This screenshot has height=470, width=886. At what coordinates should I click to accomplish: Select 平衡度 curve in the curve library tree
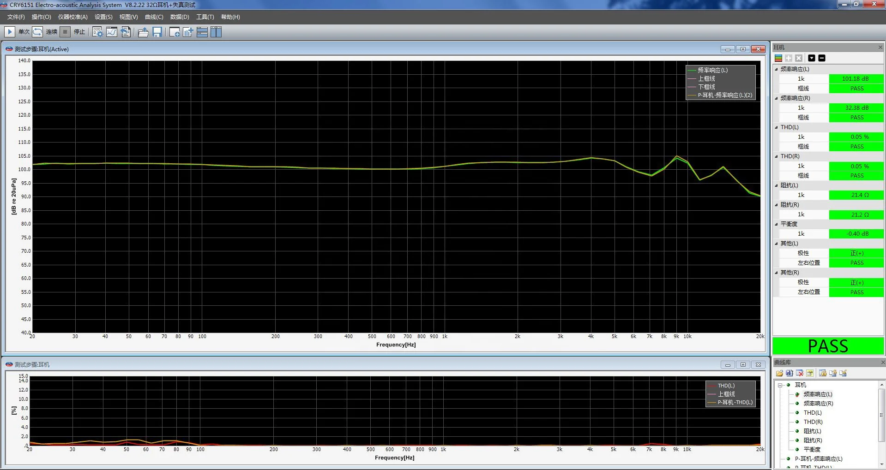pos(812,450)
